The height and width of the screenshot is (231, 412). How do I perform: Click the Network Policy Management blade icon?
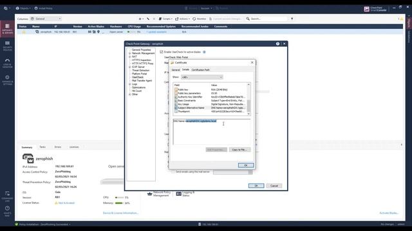coord(150,194)
